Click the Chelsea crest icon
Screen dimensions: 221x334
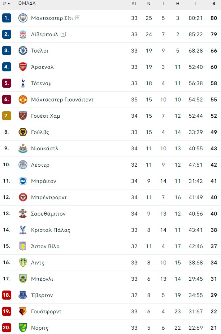point(22,51)
